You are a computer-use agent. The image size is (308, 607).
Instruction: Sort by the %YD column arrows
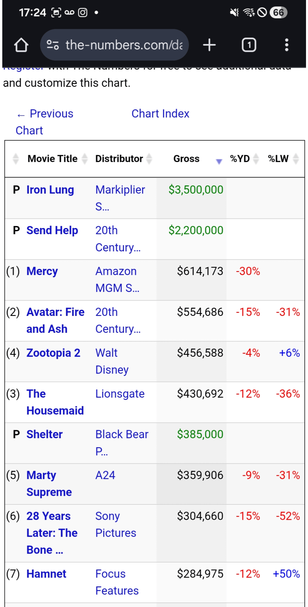(x=256, y=159)
